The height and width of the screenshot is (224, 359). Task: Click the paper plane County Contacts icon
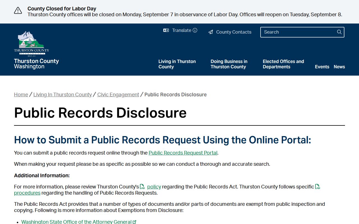pos(211,32)
